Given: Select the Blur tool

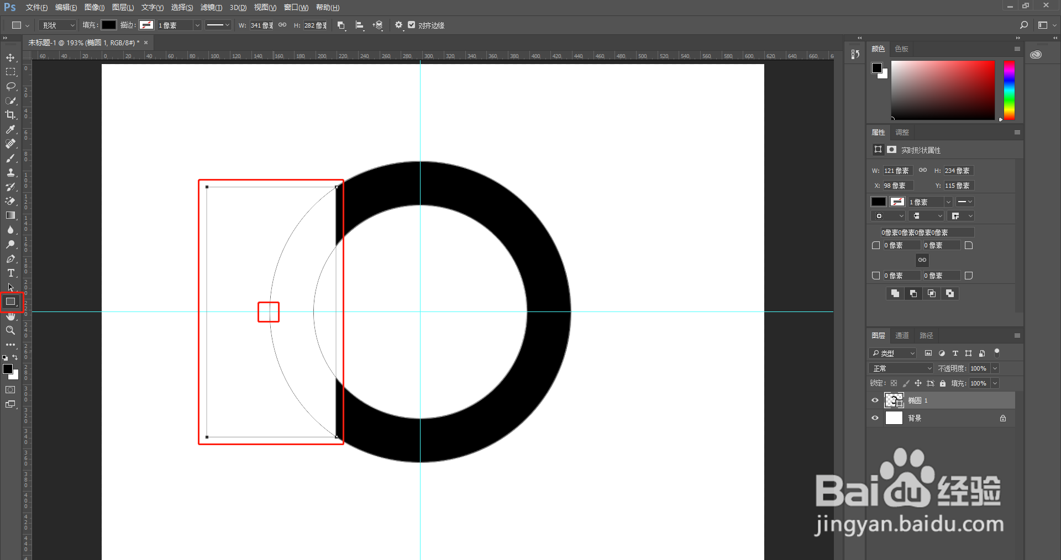Looking at the screenshot, I should tap(10, 230).
